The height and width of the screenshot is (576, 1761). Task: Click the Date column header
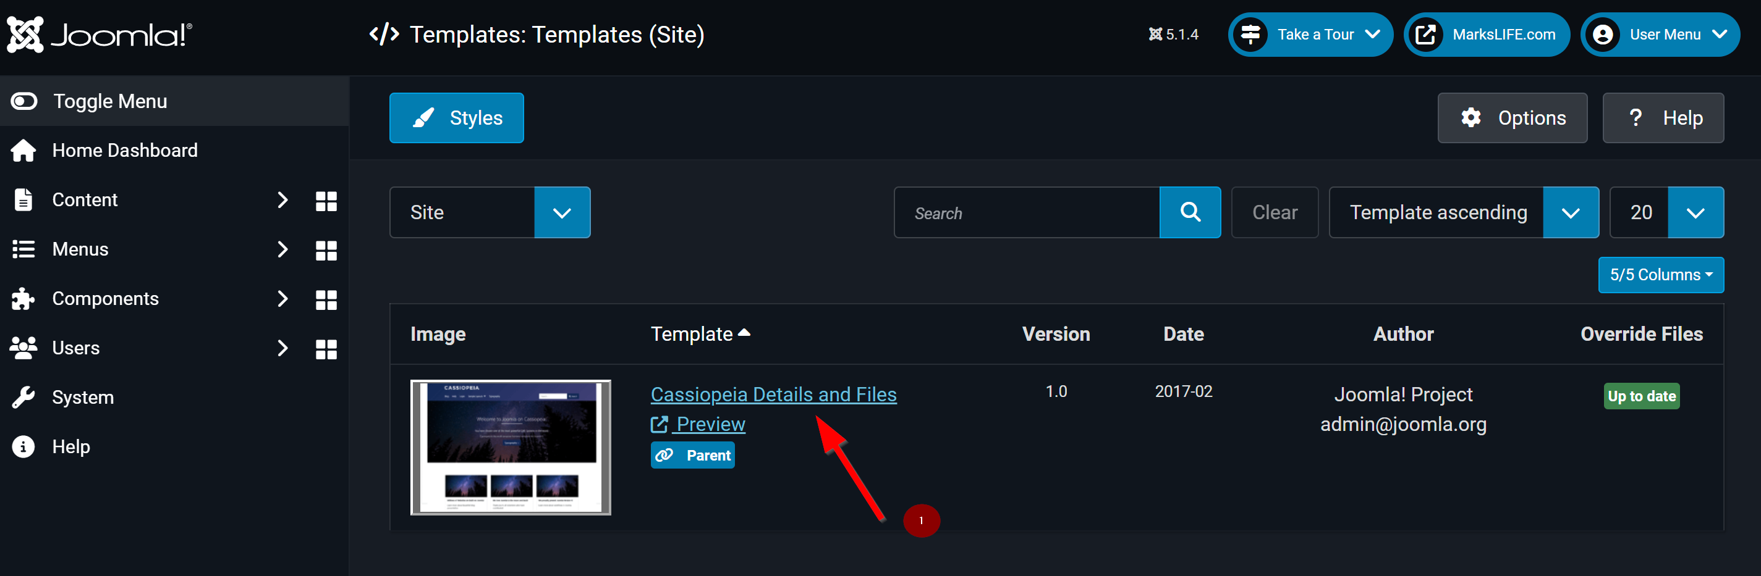1183,334
